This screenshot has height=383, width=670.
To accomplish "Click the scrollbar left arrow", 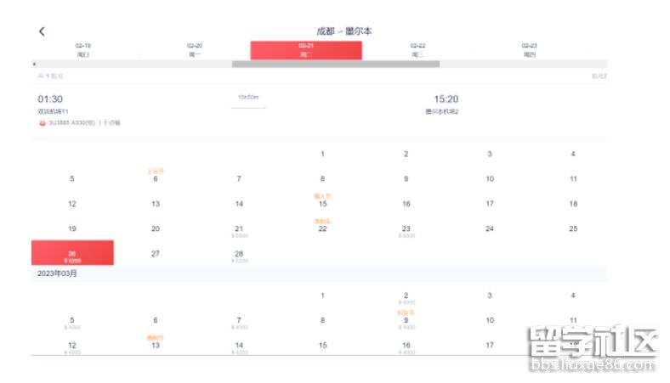I will [x=34, y=64].
